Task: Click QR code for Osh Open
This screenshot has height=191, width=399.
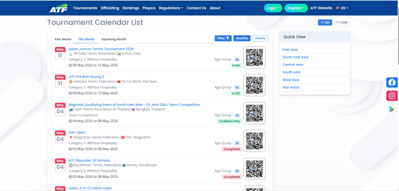Action: pyautogui.click(x=254, y=141)
